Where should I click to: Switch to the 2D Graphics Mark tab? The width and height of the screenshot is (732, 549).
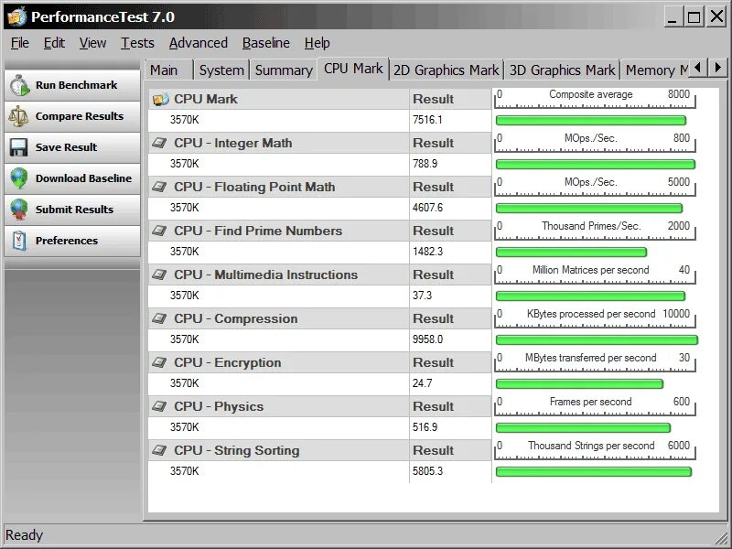[446, 70]
